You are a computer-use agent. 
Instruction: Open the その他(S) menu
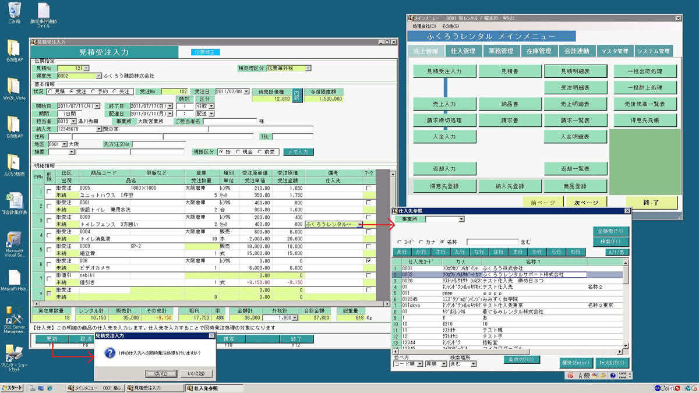(x=450, y=26)
